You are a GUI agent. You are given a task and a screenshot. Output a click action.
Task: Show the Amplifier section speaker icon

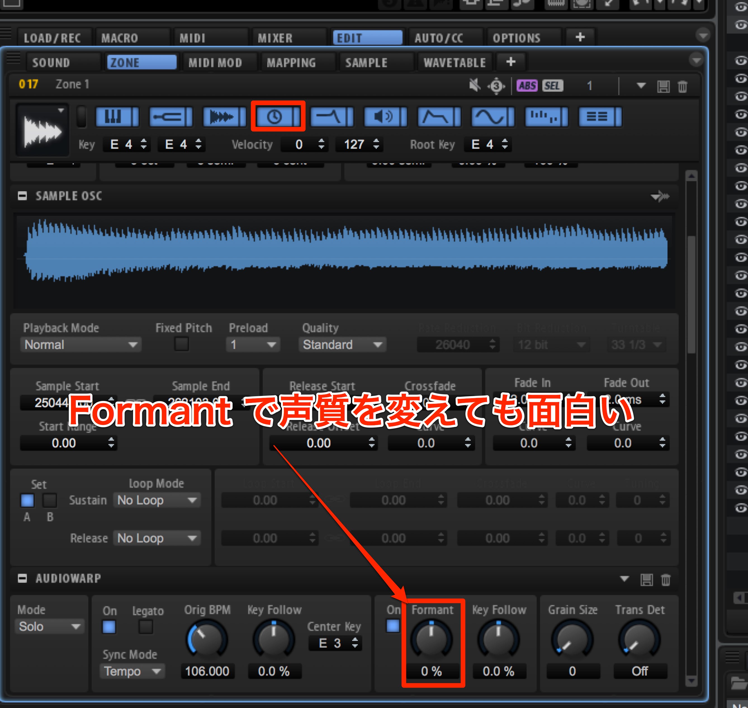(385, 117)
